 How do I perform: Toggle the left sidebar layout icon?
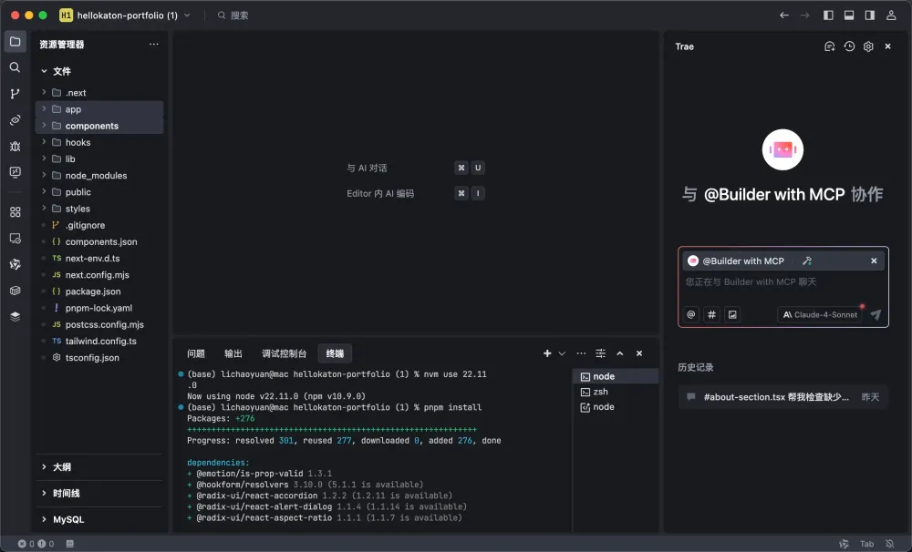pyautogui.click(x=828, y=15)
